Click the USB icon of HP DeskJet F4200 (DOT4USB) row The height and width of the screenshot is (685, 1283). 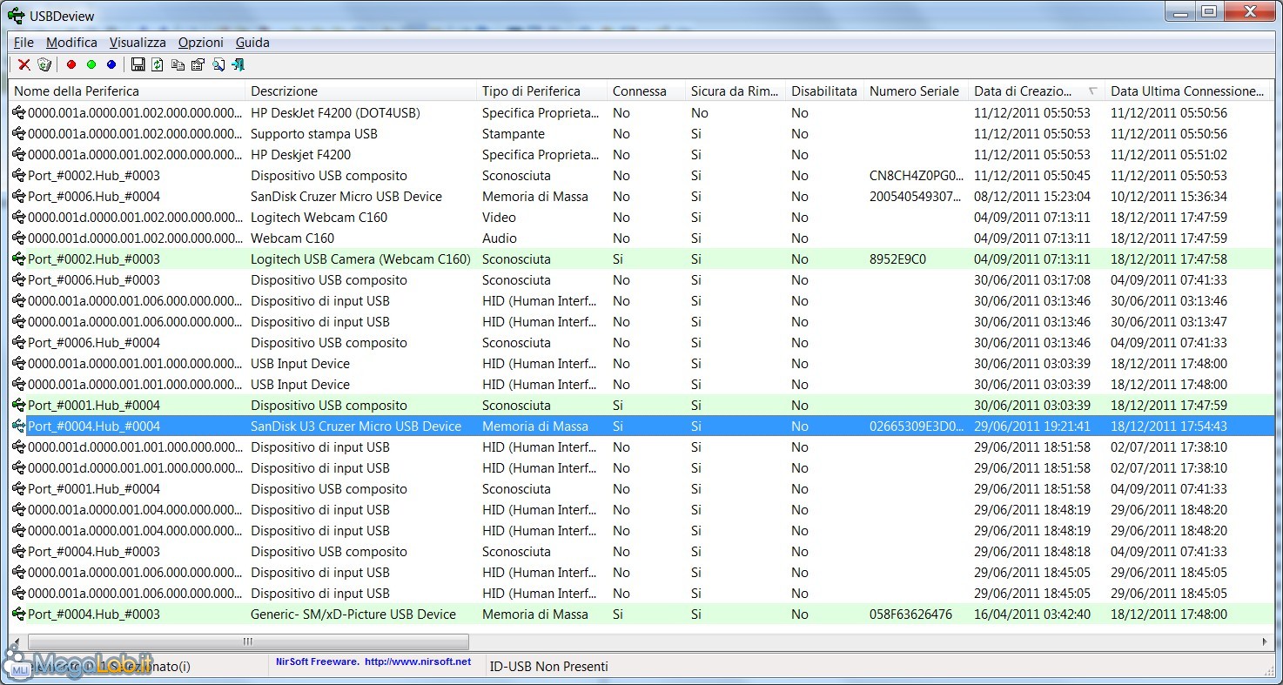point(19,112)
